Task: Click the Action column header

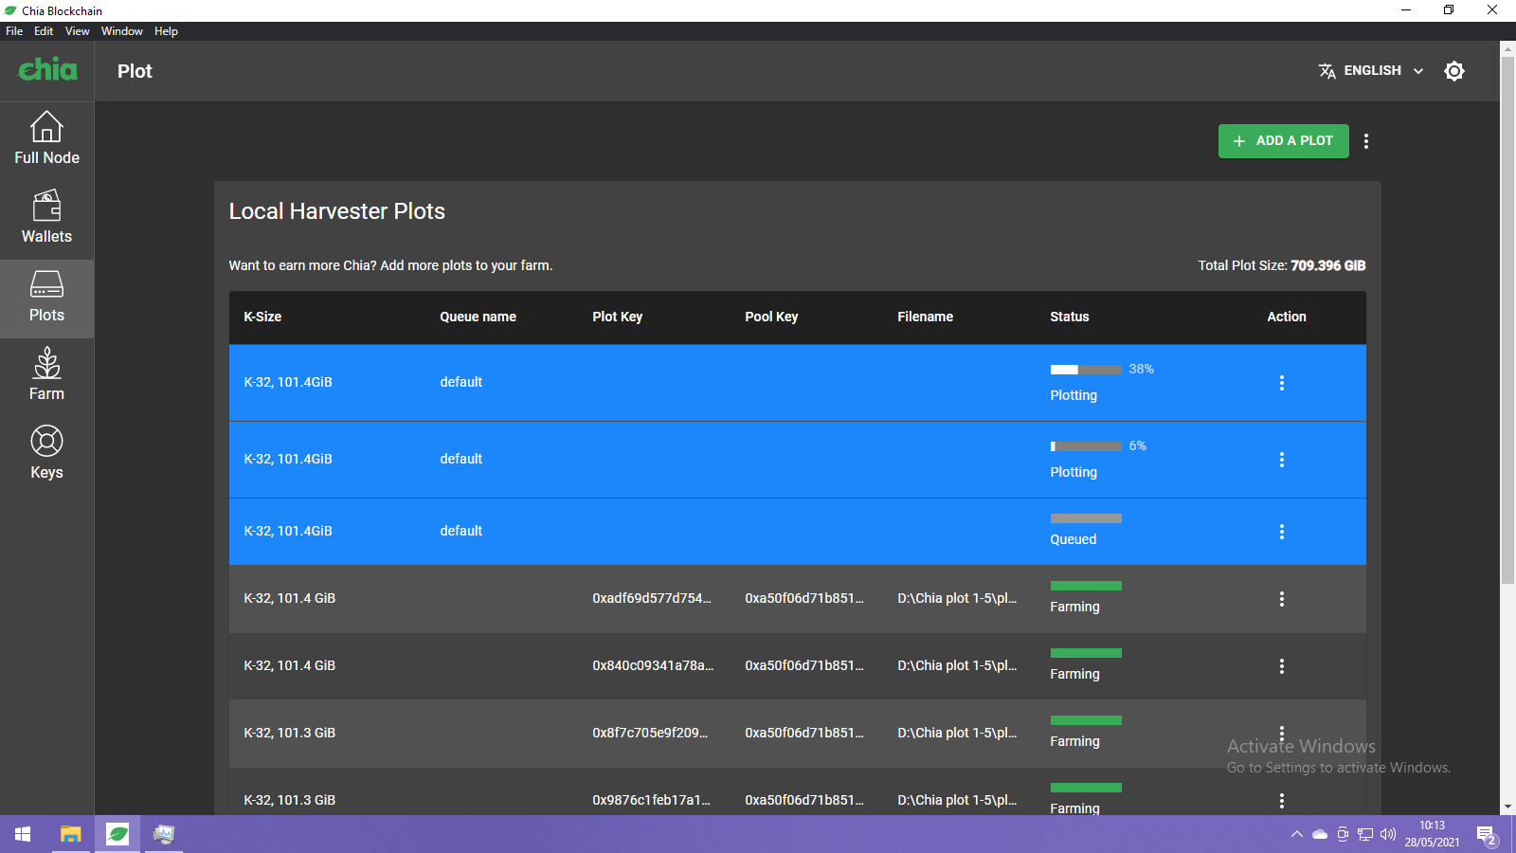Action: coord(1286,317)
